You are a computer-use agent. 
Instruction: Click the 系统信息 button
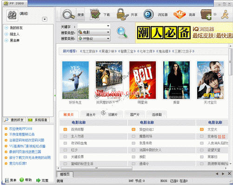(38, 120)
